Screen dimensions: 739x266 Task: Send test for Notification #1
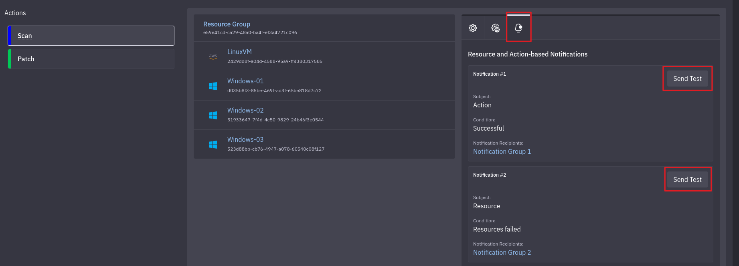687,79
